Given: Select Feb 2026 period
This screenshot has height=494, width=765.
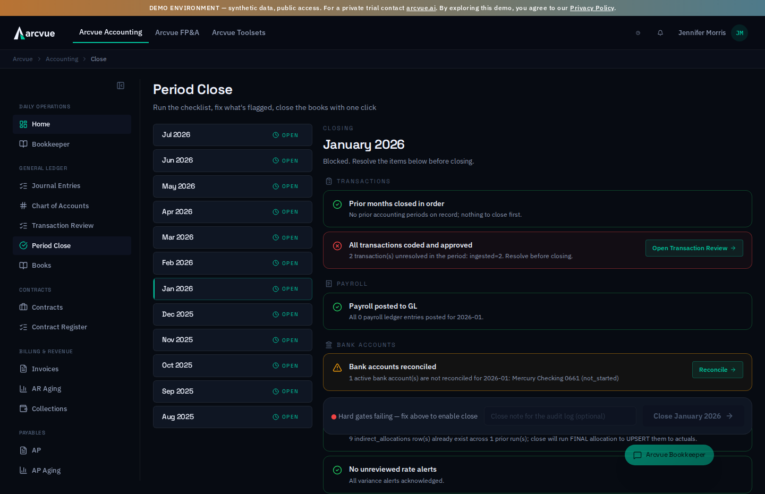Looking at the screenshot, I should point(233,263).
